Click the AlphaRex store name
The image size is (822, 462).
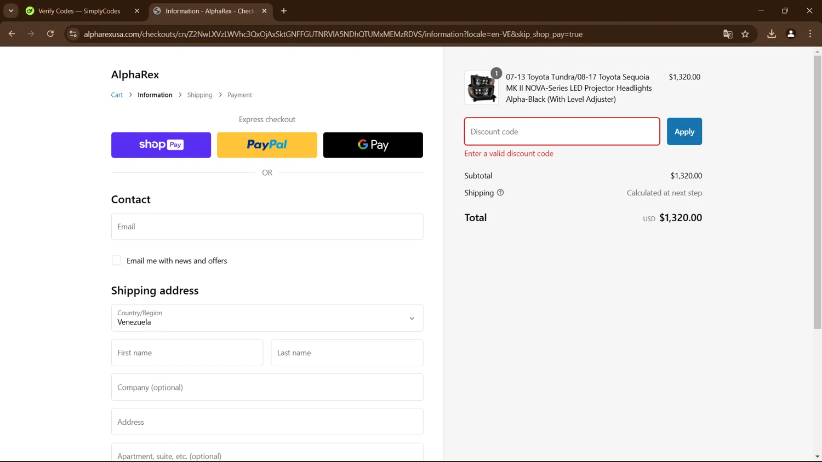click(x=135, y=74)
